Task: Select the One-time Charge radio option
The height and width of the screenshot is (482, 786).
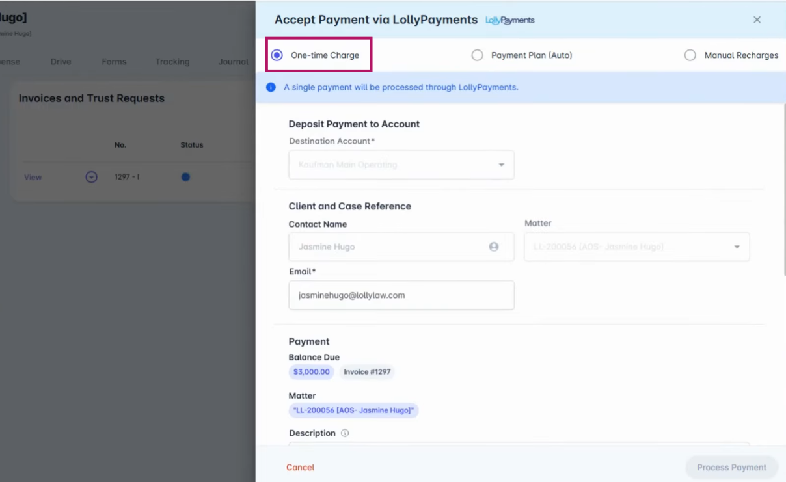Action: pos(277,55)
